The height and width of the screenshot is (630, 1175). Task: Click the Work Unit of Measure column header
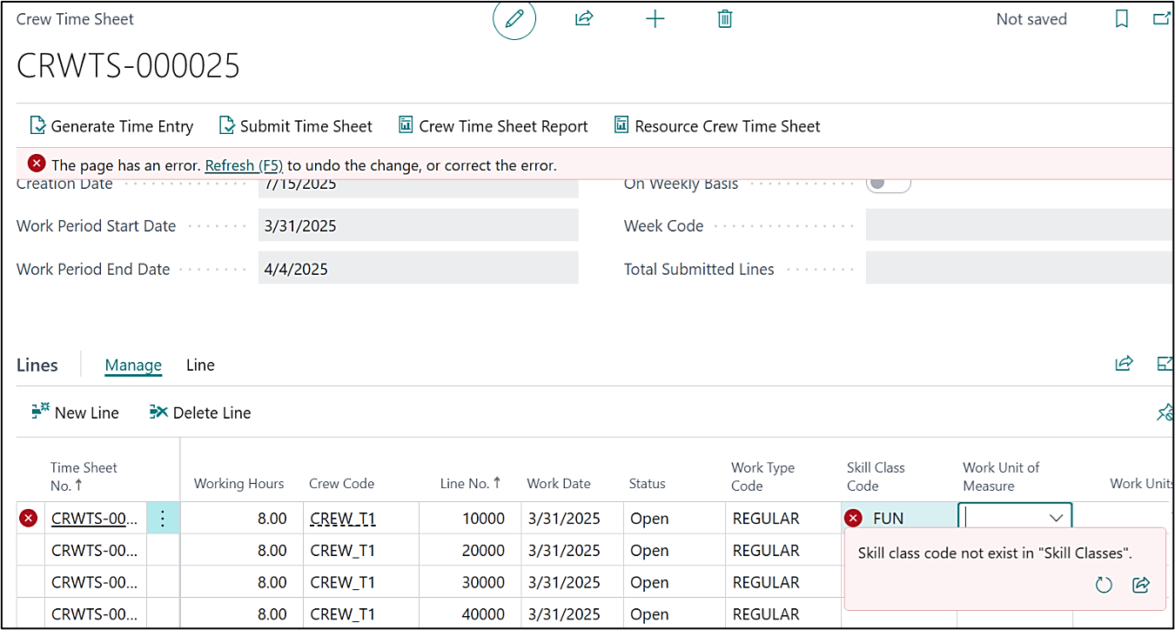pyautogui.click(x=1001, y=477)
